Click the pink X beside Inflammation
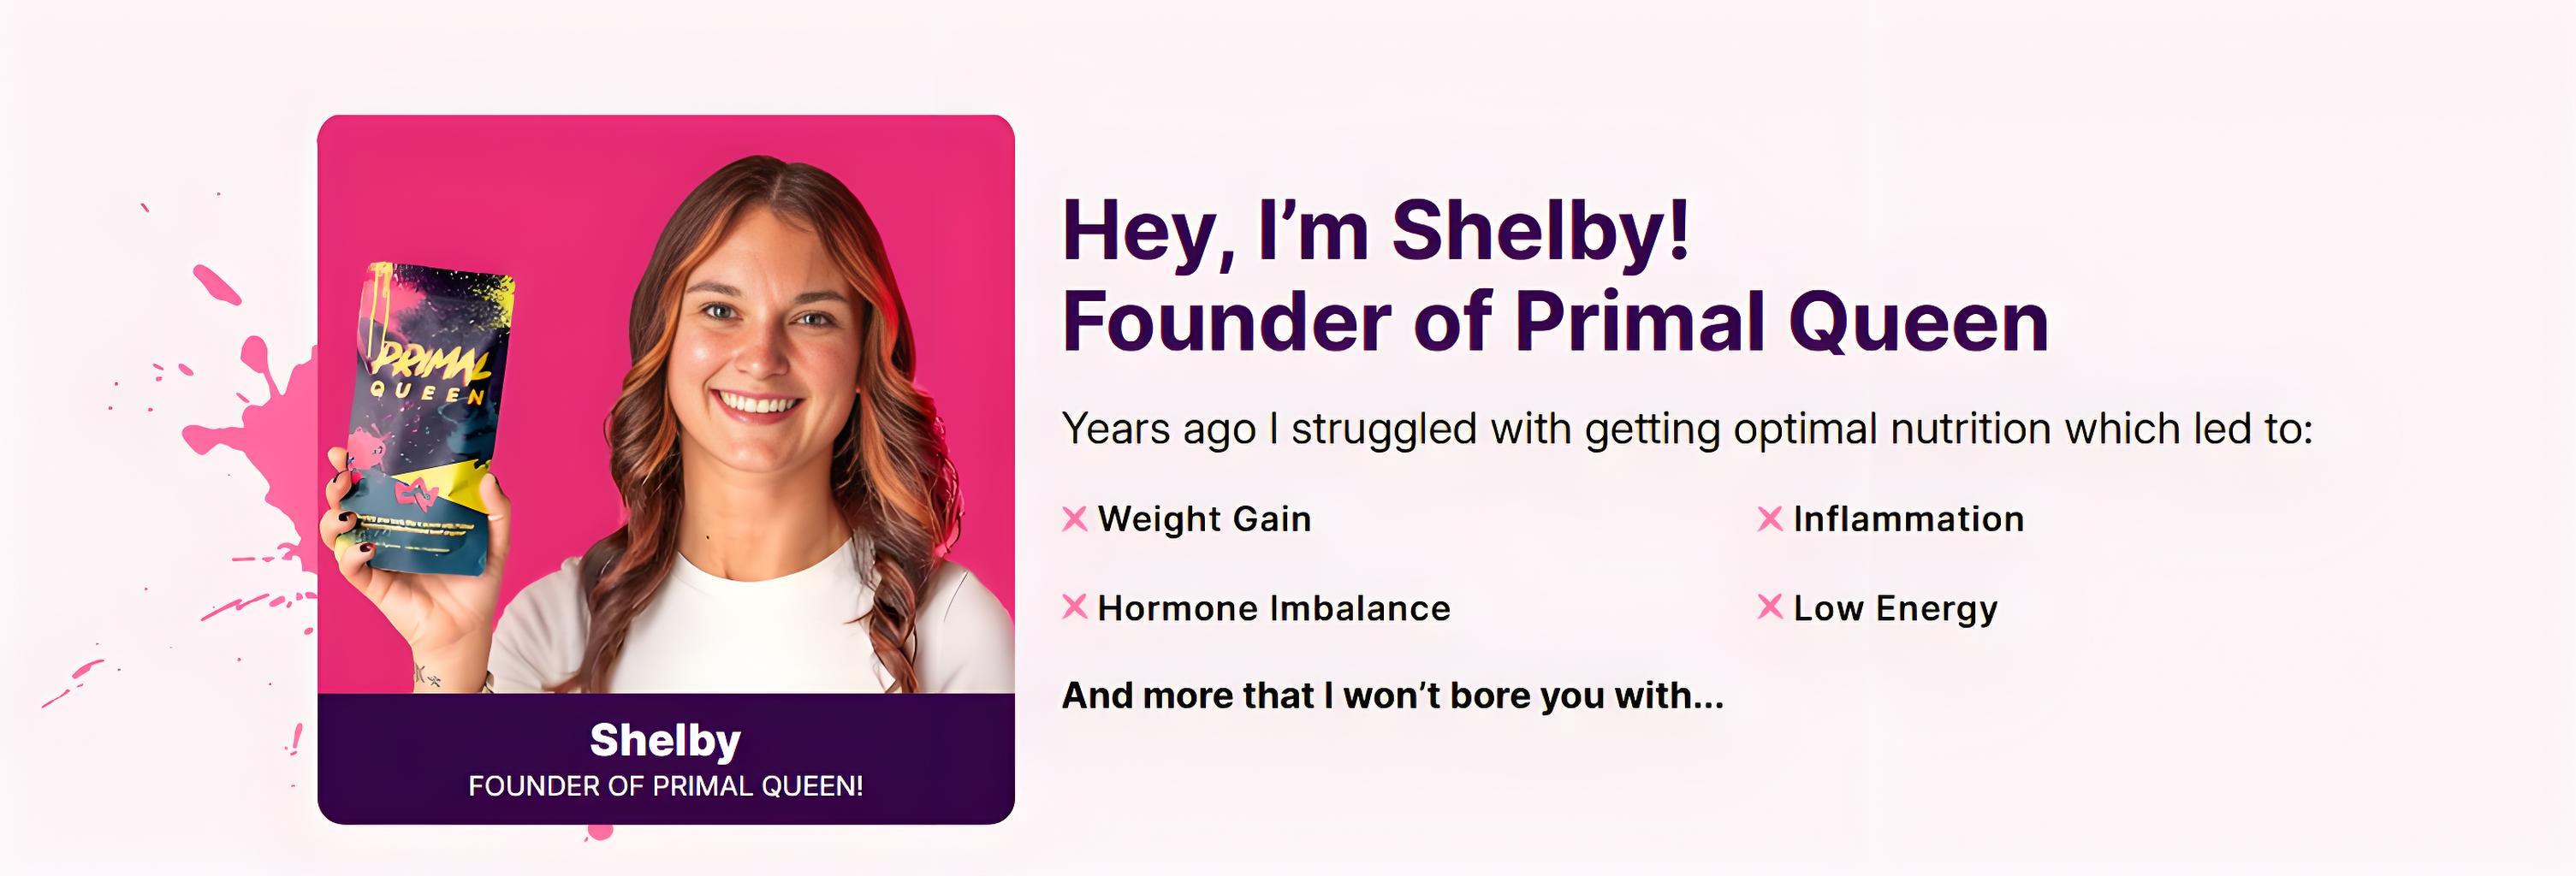 click(x=1769, y=519)
